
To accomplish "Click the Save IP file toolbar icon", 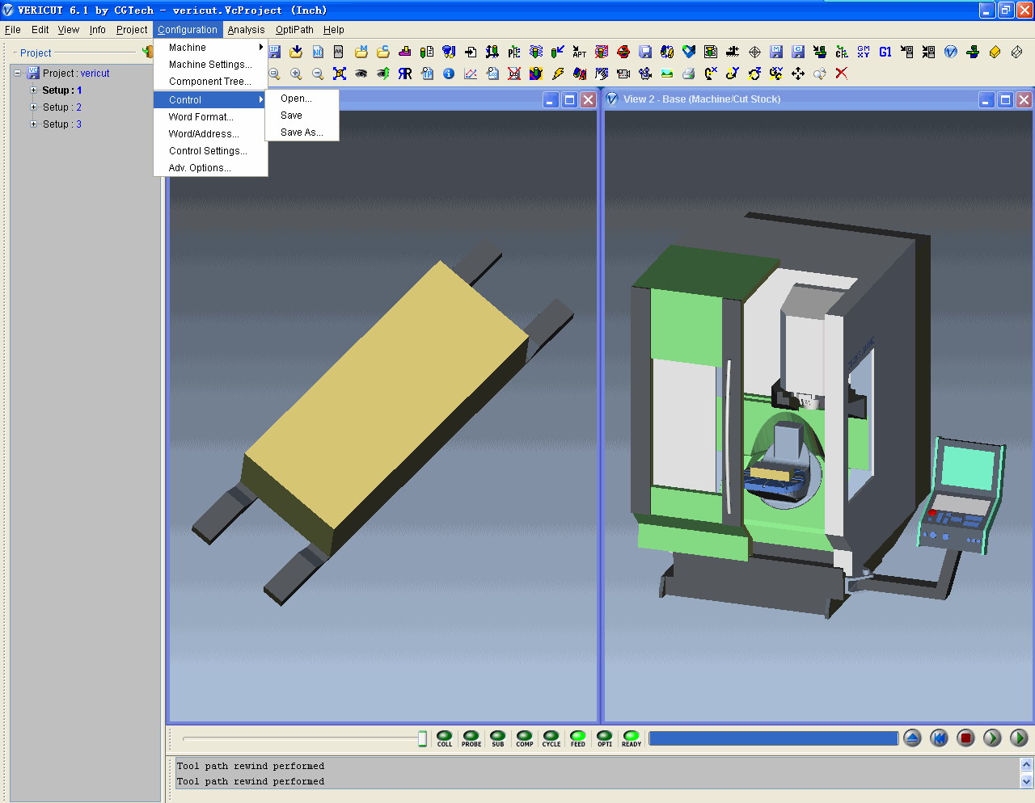I will click(274, 52).
